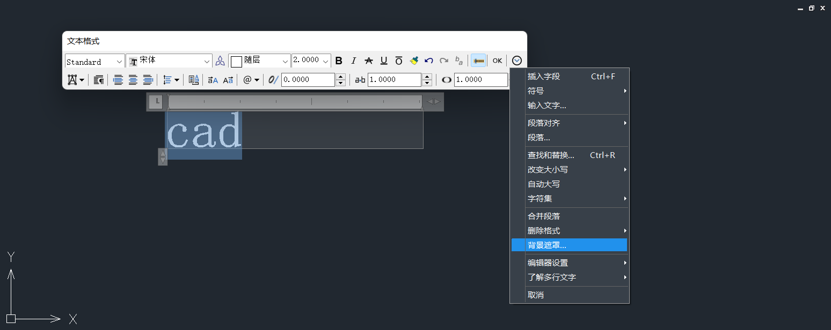
Task: Click the oblique angle icon
Action: tap(274, 80)
